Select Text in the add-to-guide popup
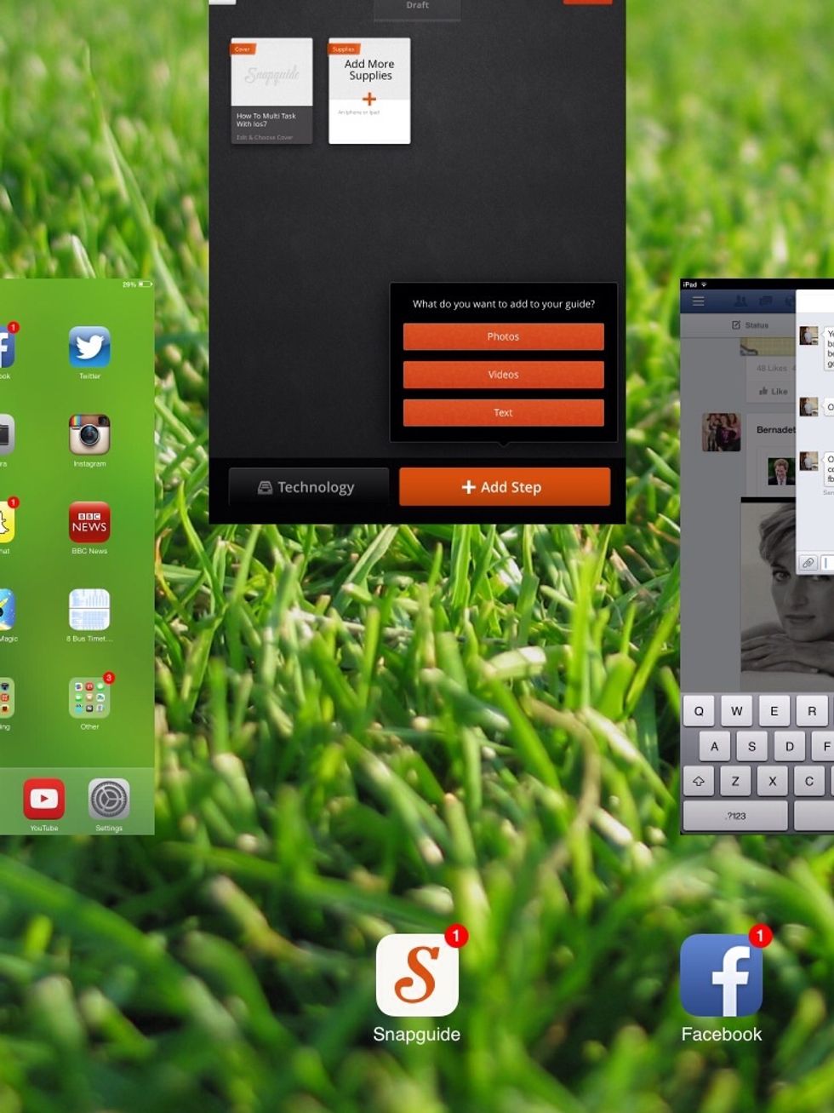Screen dimensions: 834x1113 [x=503, y=413]
